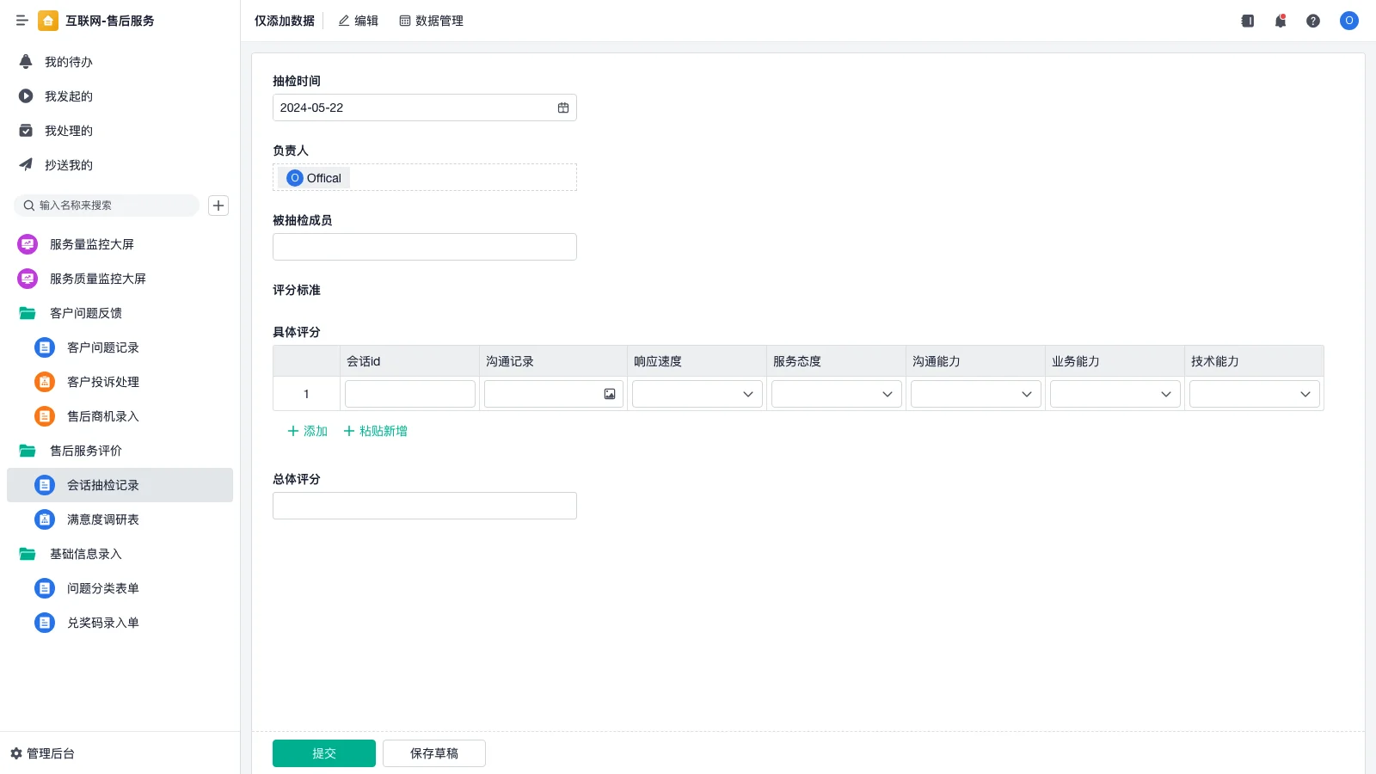Image resolution: width=1376 pixels, height=774 pixels.
Task: Save draft using 保存草稿 button
Action: 433,752
